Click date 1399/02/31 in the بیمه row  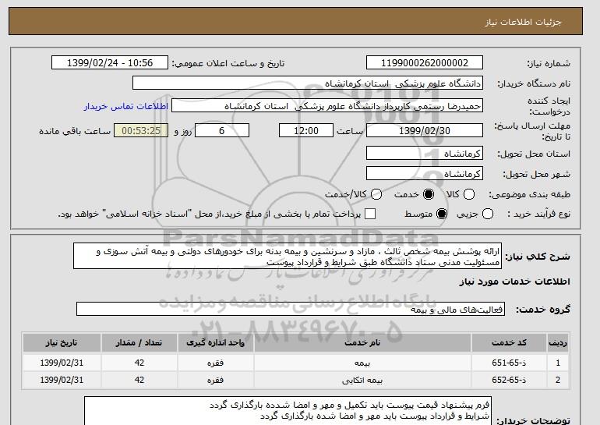tap(62, 363)
